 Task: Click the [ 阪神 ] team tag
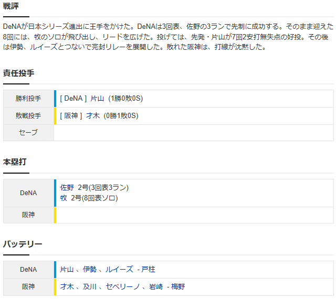coord(71,116)
